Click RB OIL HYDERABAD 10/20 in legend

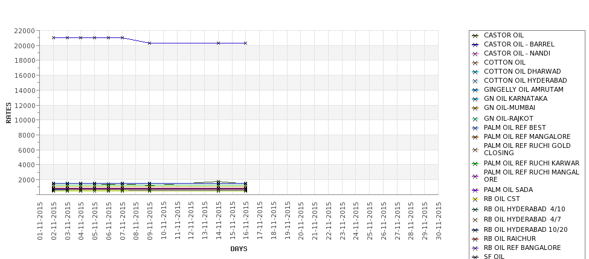[x=526, y=229]
